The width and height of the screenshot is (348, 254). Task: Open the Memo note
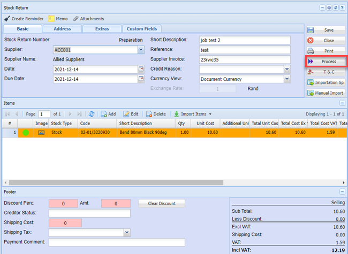click(x=51, y=19)
